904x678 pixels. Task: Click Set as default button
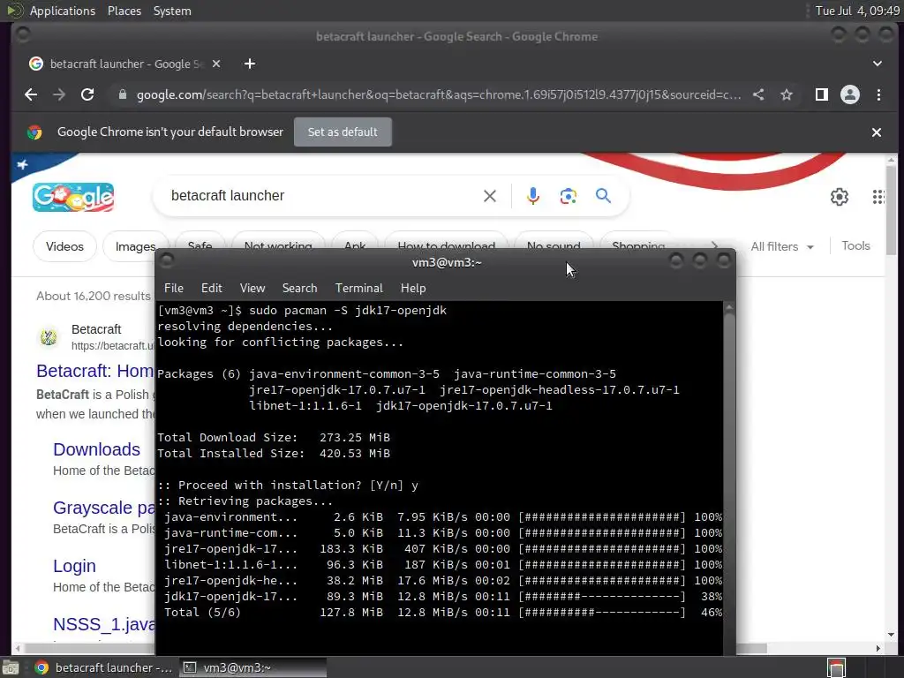pos(343,132)
